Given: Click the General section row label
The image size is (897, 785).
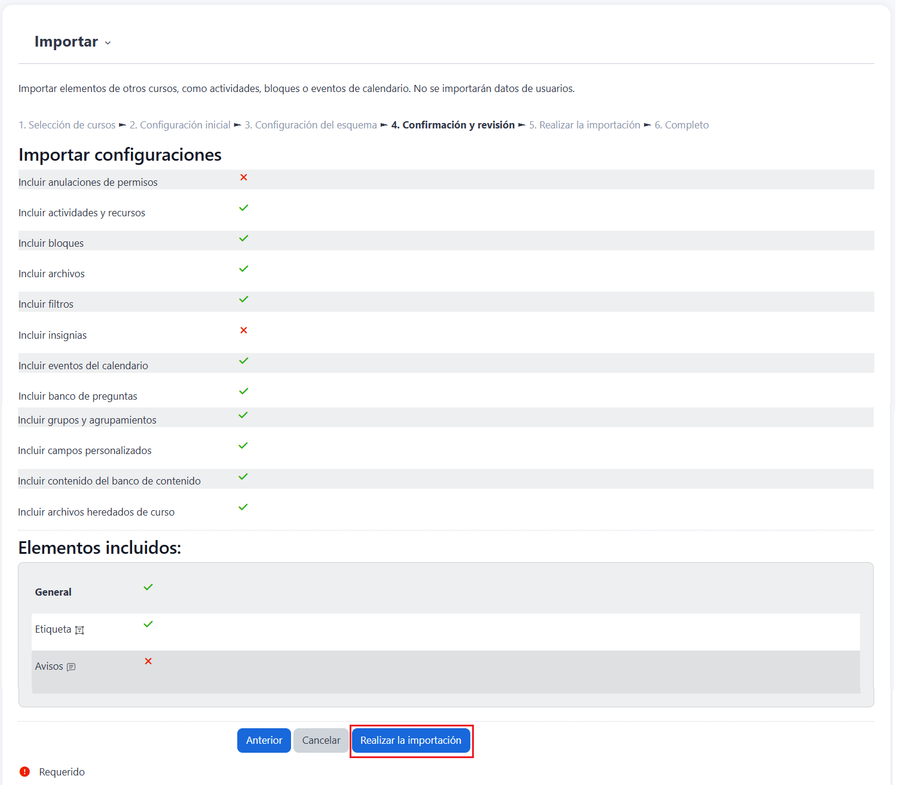Looking at the screenshot, I should [x=53, y=592].
